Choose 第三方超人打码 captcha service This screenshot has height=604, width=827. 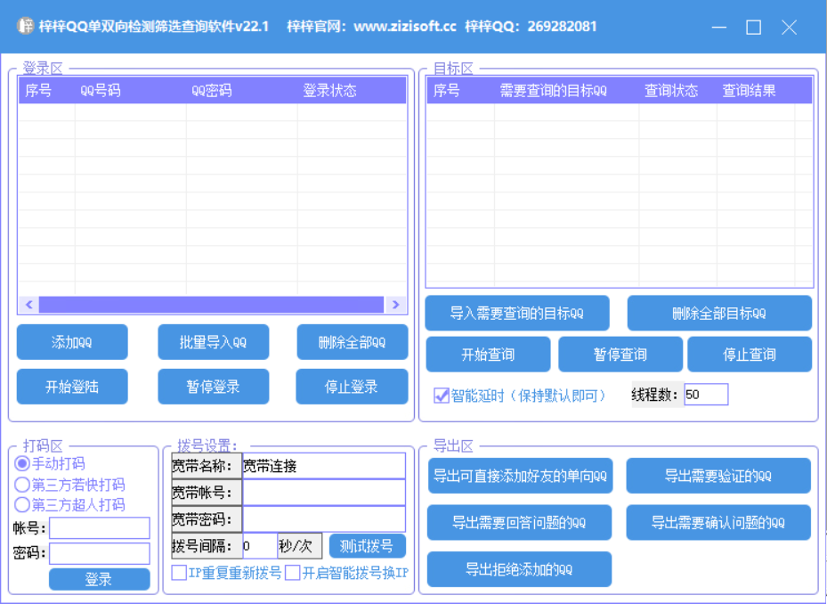(20, 504)
